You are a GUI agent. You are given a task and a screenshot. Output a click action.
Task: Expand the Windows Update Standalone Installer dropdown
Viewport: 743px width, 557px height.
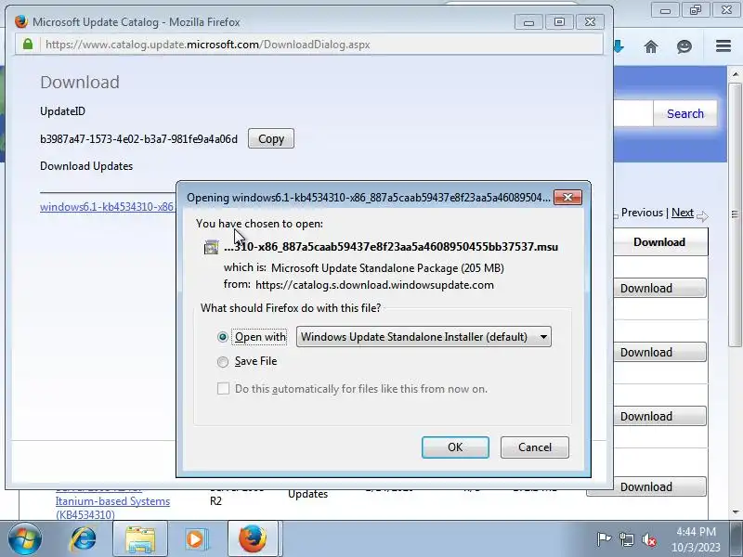424,337
